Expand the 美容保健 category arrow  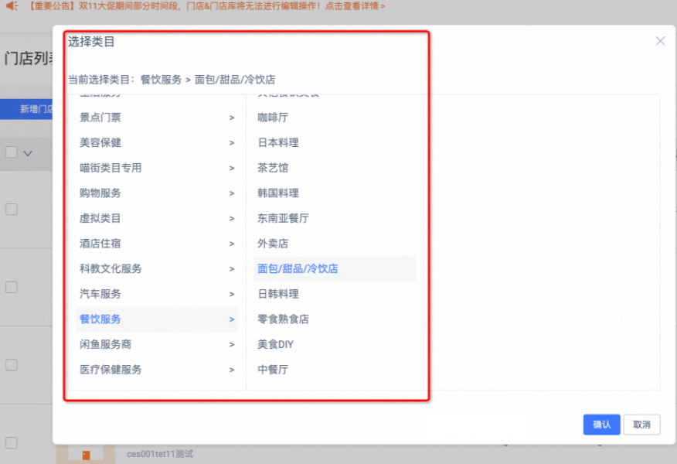tap(231, 142)
